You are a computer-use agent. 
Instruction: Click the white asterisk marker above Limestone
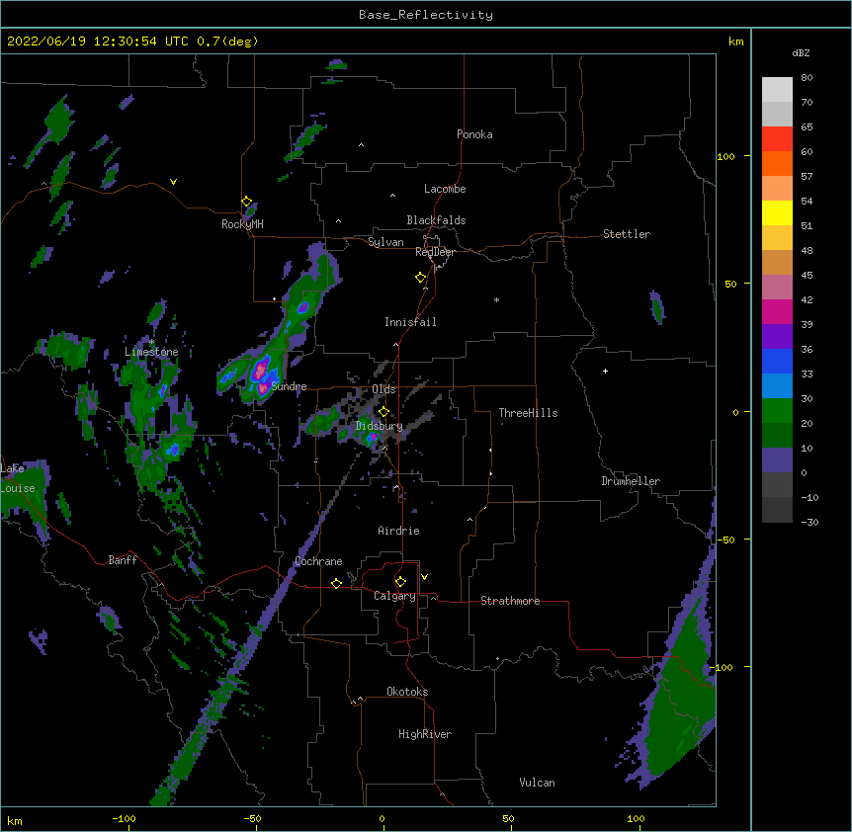[151, 342]
